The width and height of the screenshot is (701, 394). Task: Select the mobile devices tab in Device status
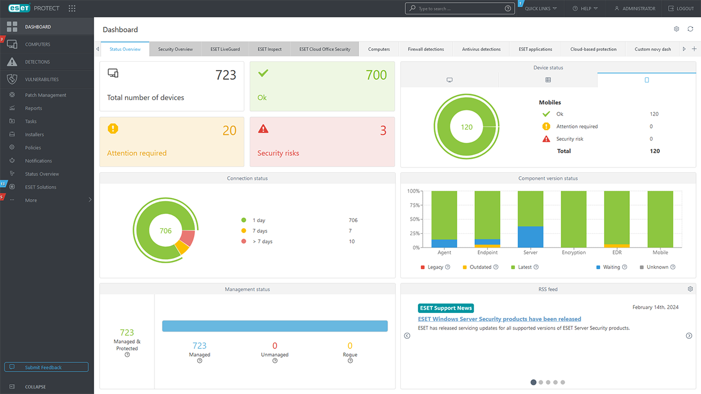(x=646, y=80)
